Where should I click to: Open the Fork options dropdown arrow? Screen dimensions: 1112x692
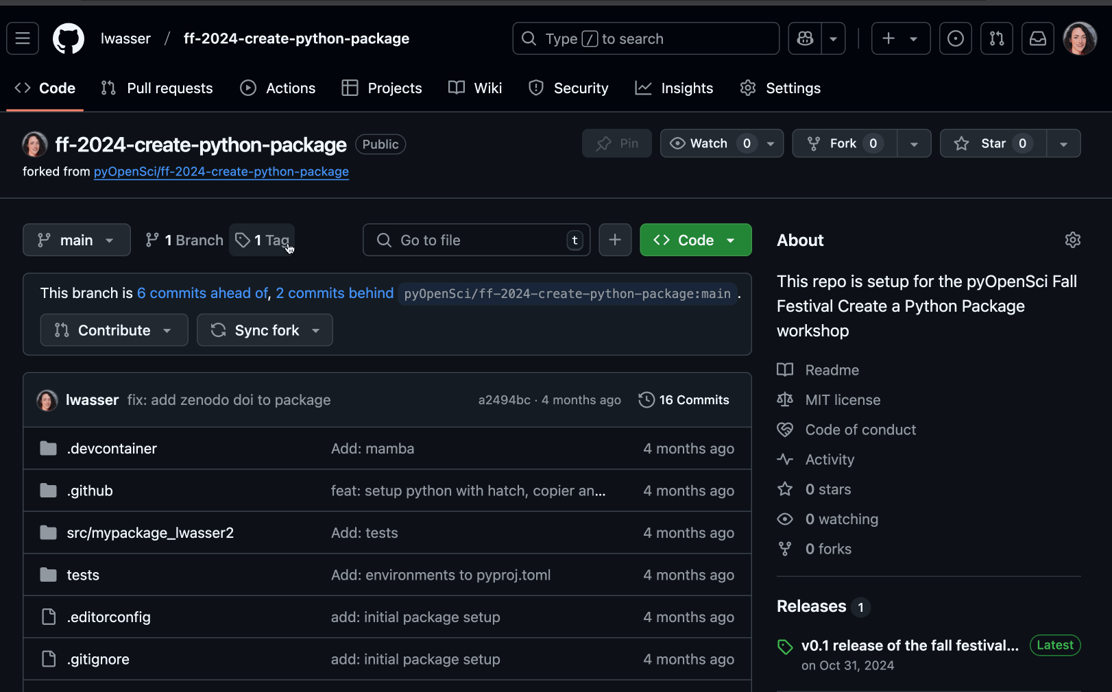(914, 143)
